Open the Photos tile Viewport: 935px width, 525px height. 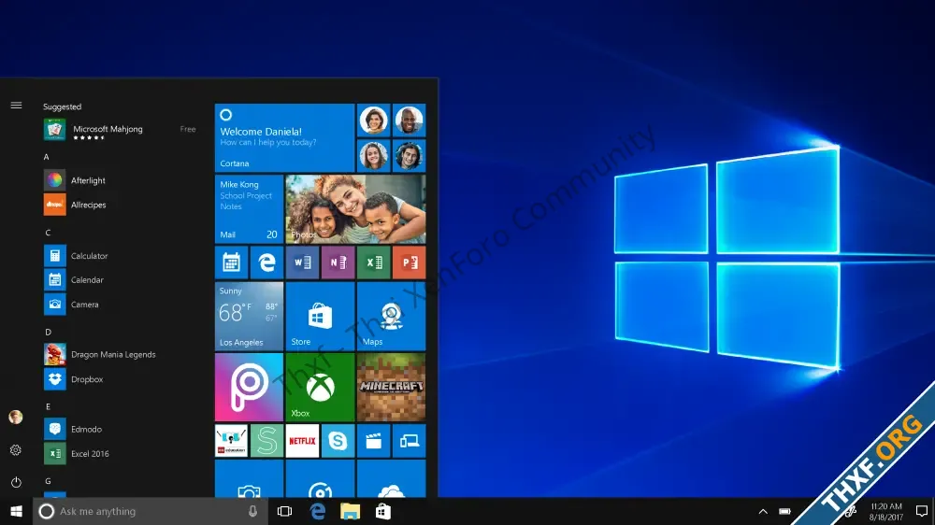pos(355,208)
